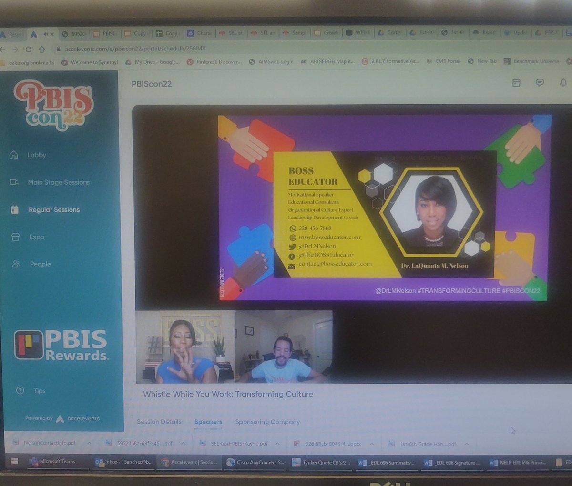Select the Speakers tab
Screen dimensions: 572x486
208,422
